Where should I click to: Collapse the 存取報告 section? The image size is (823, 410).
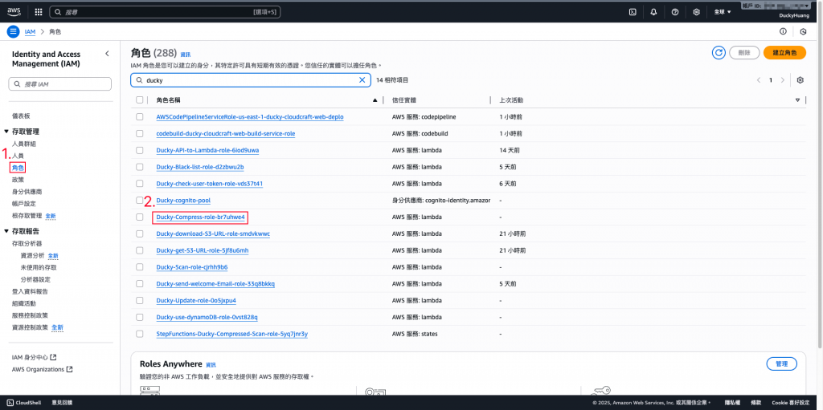pyautogui.click(x=6, y=231)
